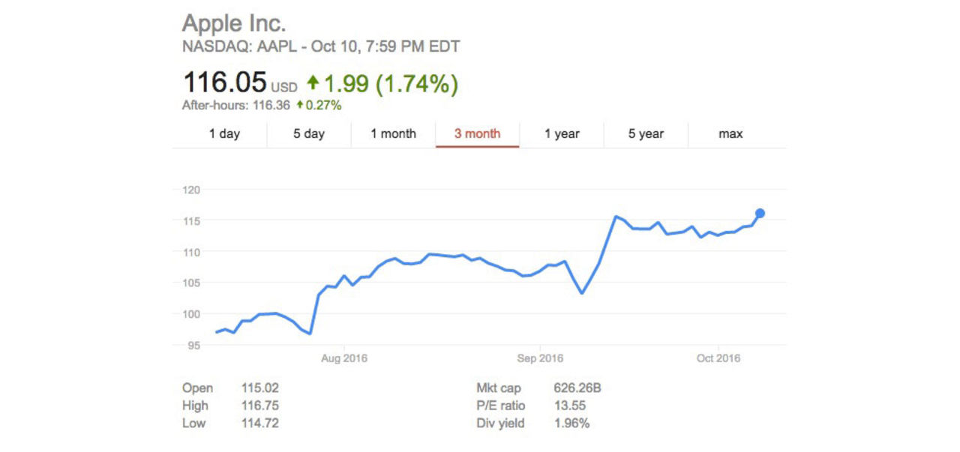960x452 pixels.
Task: Show the 1 year chart
Action: click(x=562, y=134)
